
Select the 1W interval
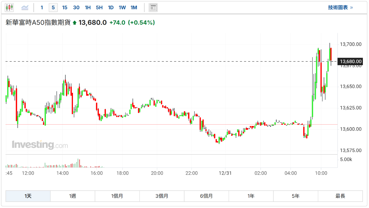click(x=122, y=8)
